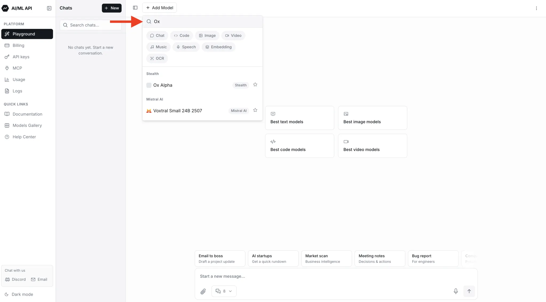Click the model search field

(202, 21)
